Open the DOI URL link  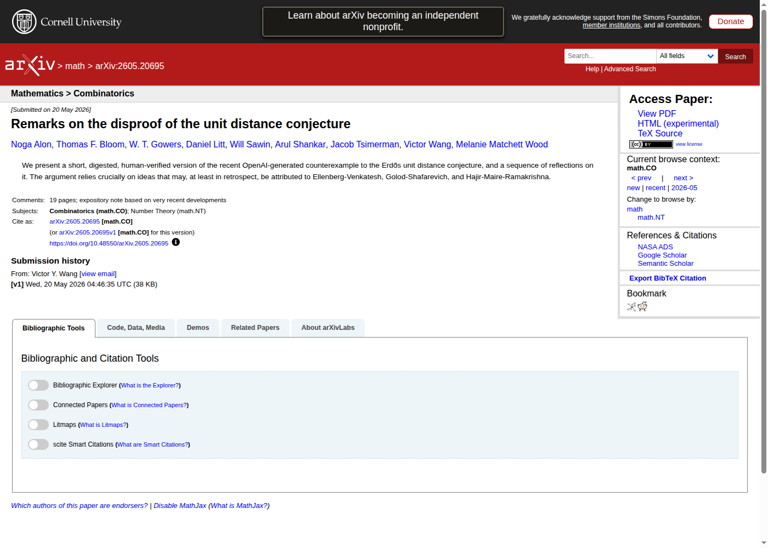point(109,243)
